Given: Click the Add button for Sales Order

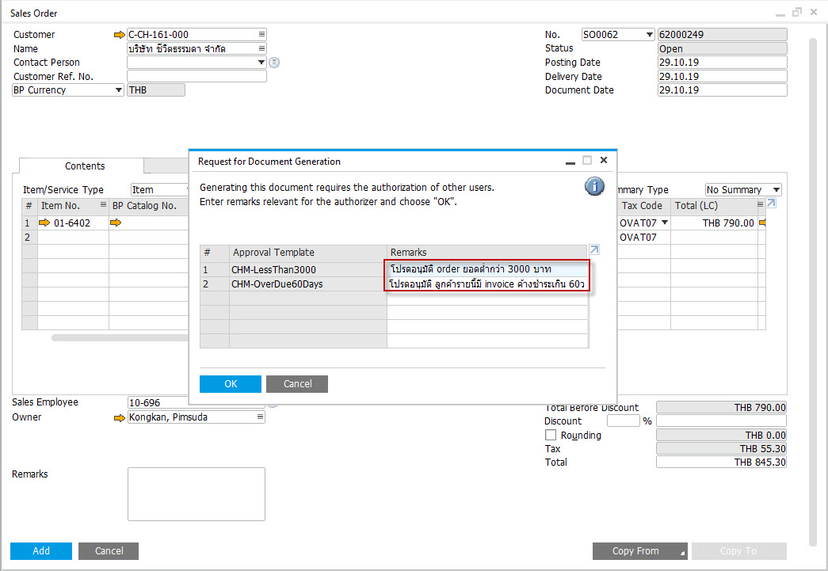Looking at the screenshot, I should tap(41, 551).
